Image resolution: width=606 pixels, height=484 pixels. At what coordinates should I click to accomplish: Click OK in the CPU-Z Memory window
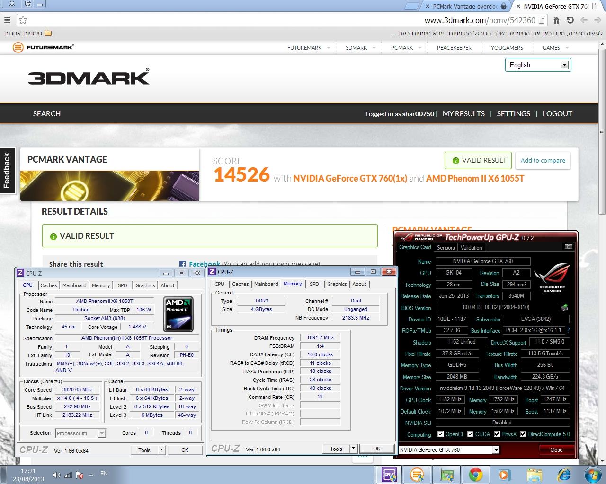pyautogui.click(x=376, y=449)
